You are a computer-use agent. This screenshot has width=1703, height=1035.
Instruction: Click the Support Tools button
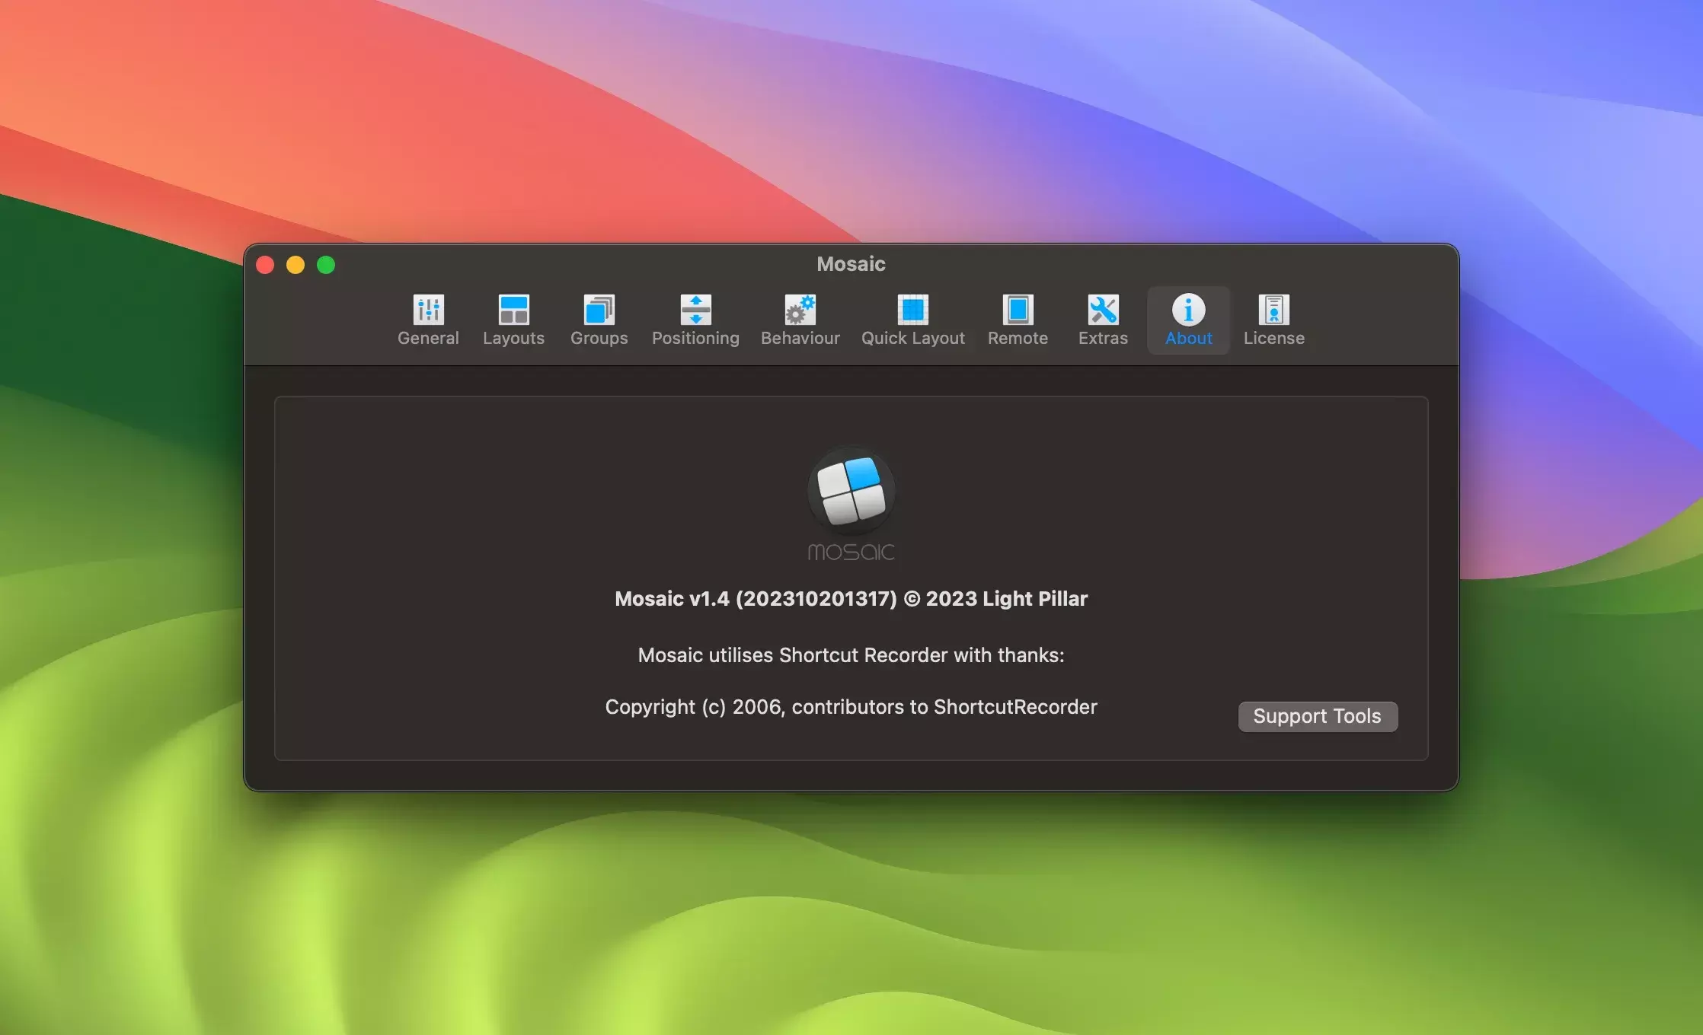point(1318,716)
